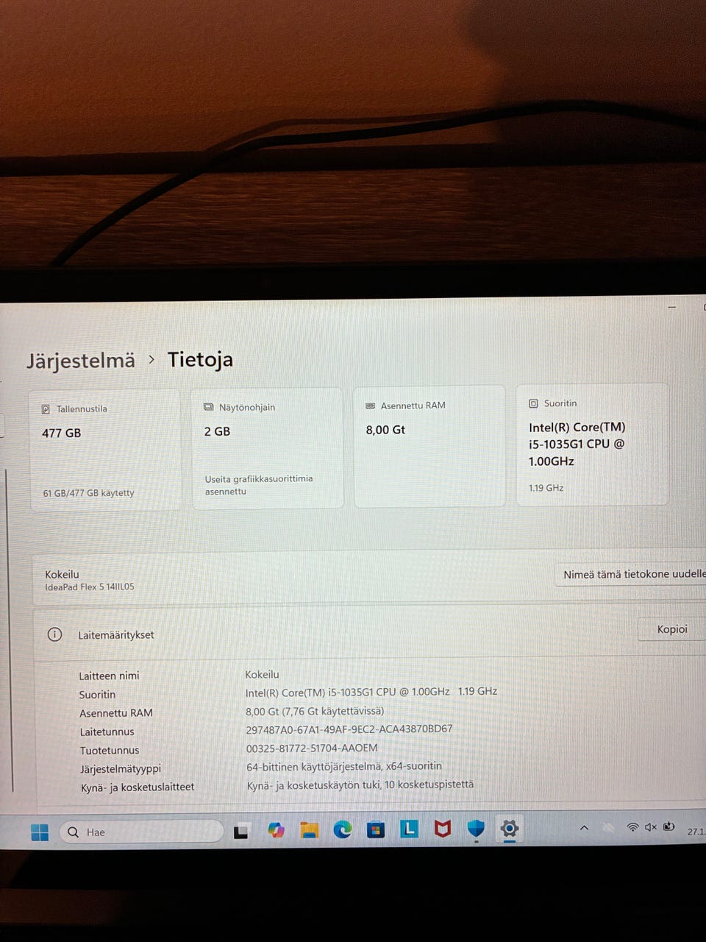This screenshot has height=942, width=706.
Task: Open Task View from the taskbar
Action: pos(241,832)
